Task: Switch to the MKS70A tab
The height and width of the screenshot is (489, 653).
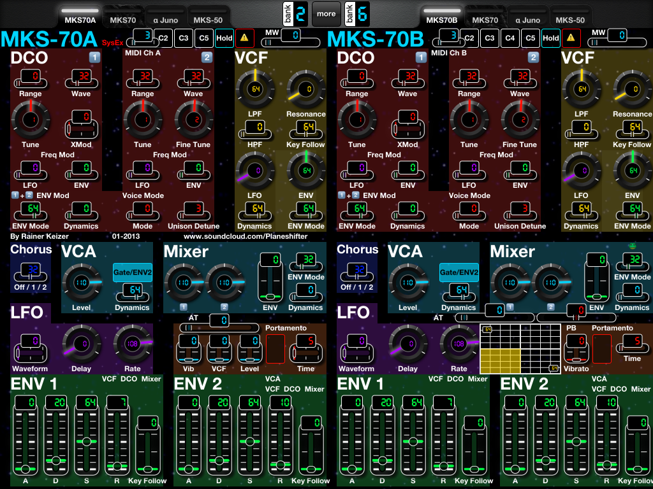Action: (x=80, y=17)
